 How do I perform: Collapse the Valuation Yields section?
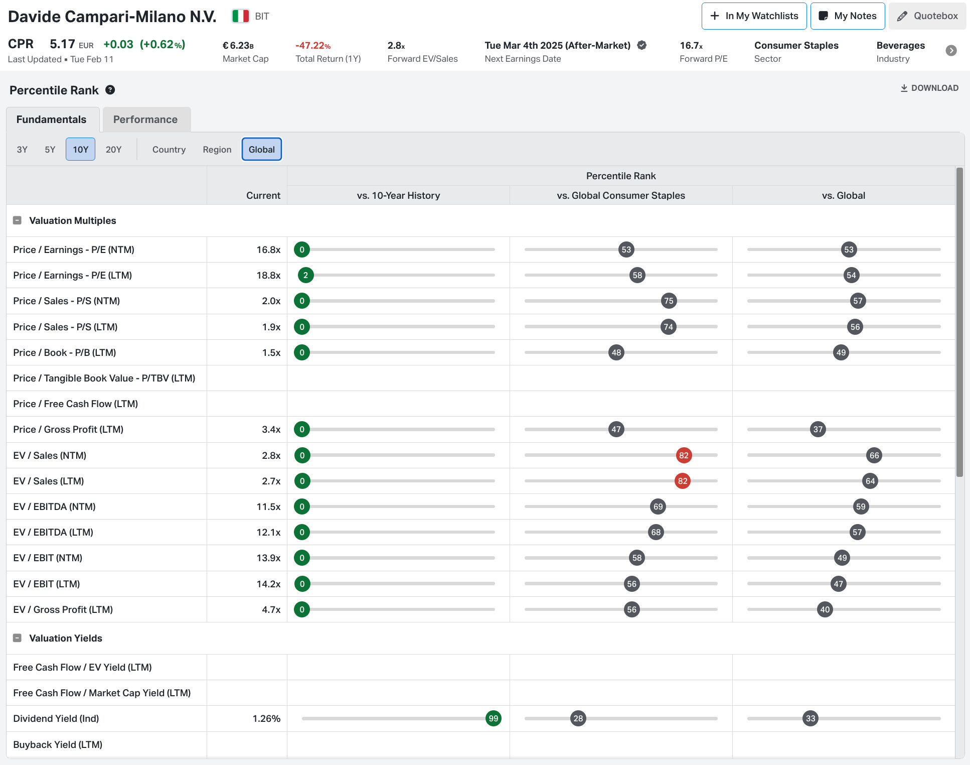click(17, 638)
